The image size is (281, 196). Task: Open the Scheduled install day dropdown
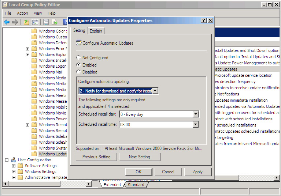pyautogui.click(x=196, y=114)
